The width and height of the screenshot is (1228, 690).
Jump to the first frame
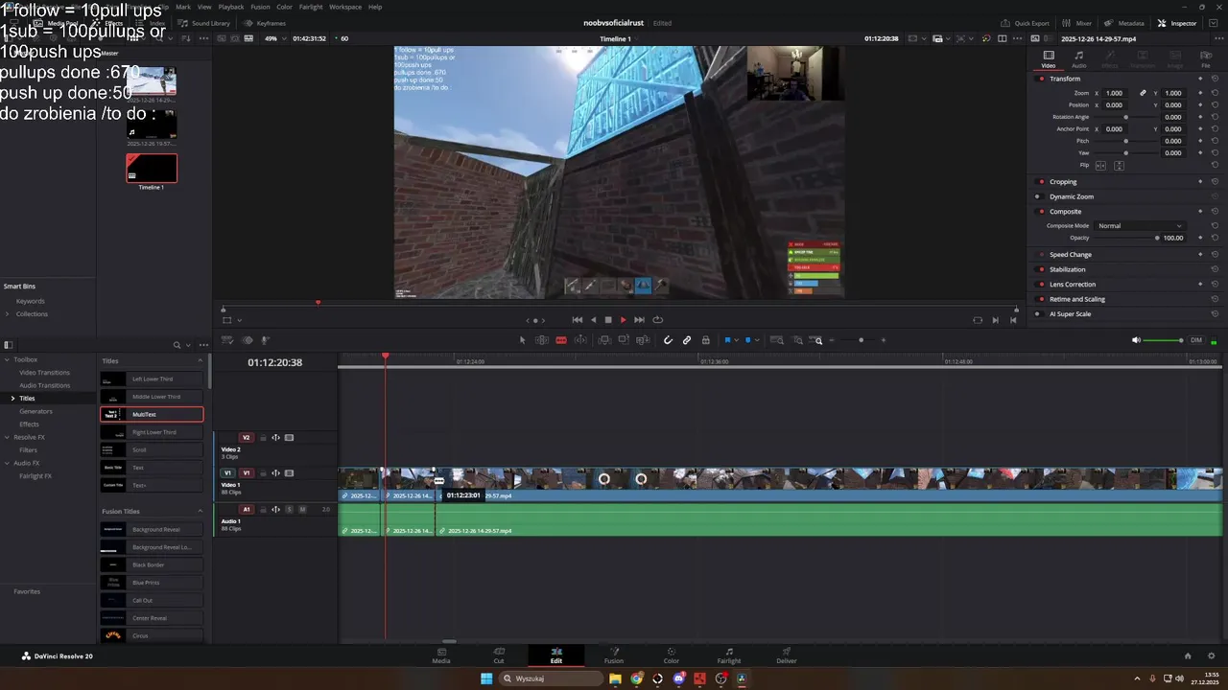click(x=577, y=320)
